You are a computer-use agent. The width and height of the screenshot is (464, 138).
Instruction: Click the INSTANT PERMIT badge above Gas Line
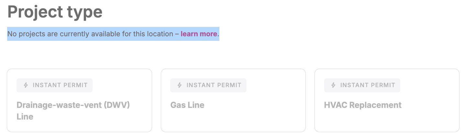click(x=208, y=85)
